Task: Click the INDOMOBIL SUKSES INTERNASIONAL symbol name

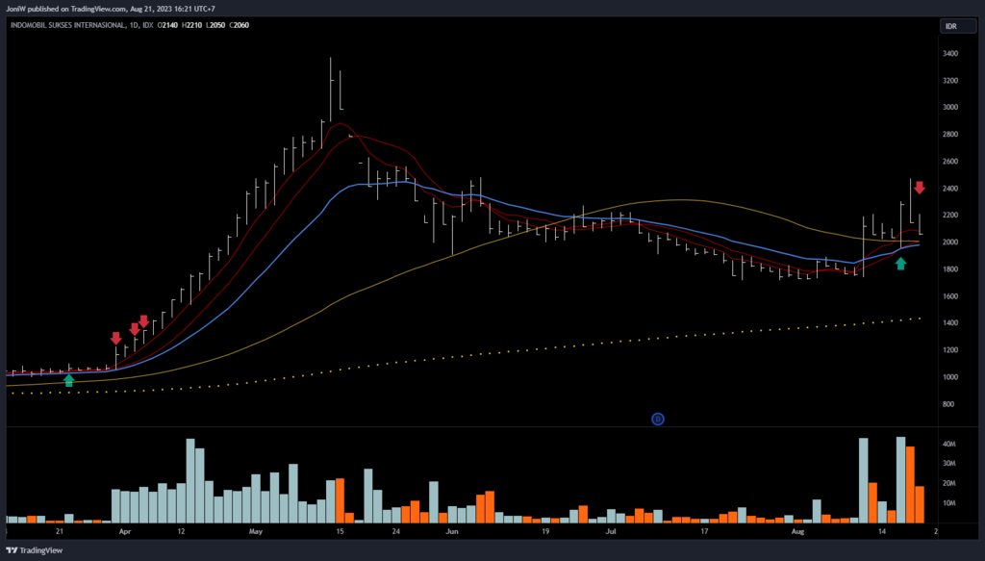Action: [67, 25]
